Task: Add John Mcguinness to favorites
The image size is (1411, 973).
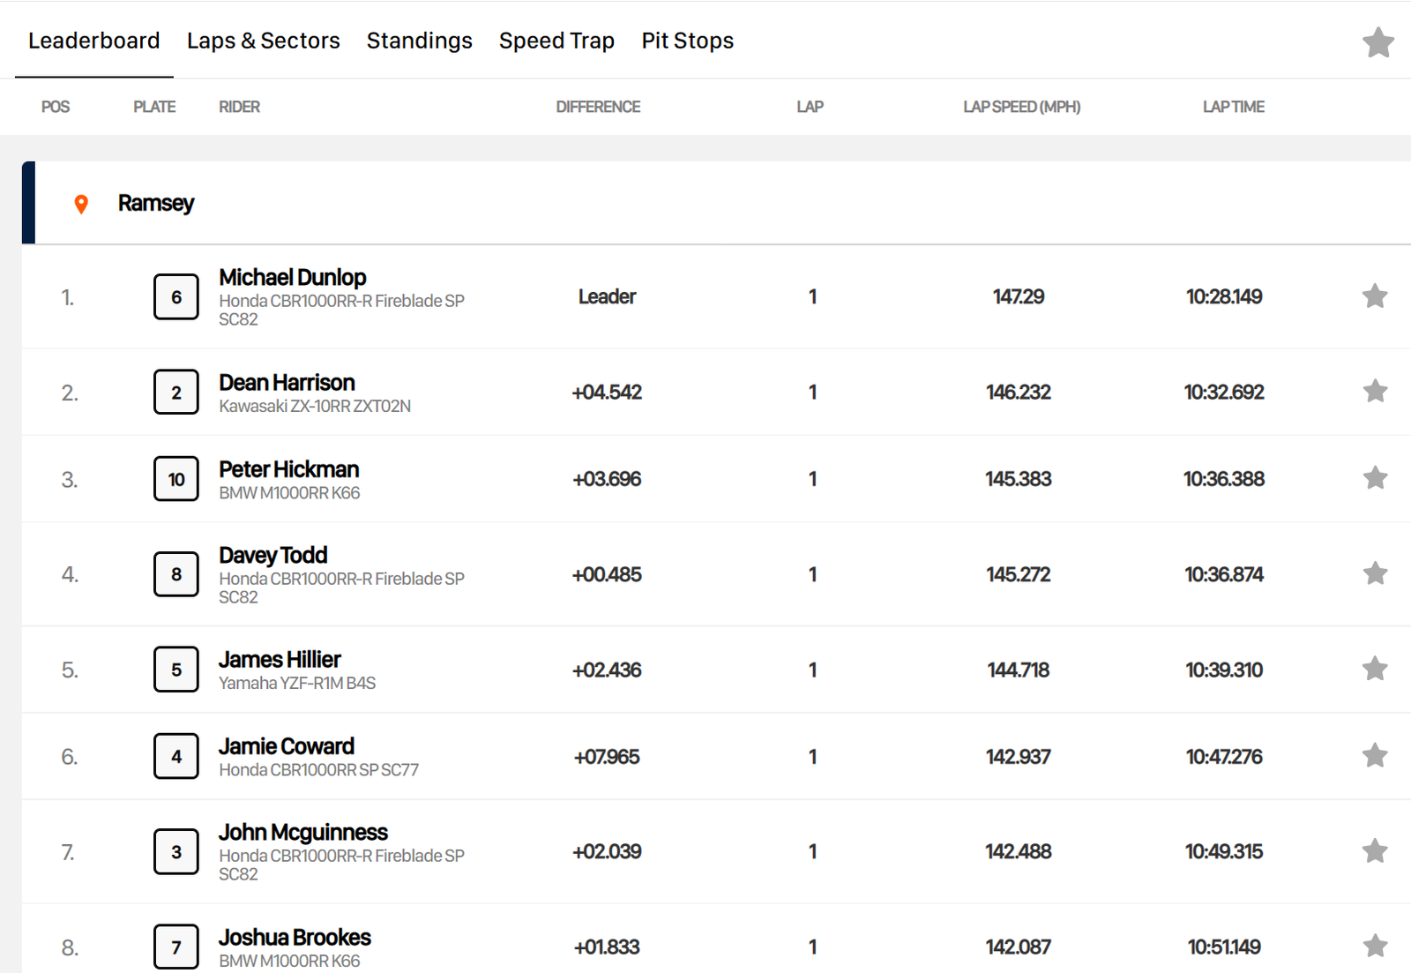Action: coord(1374,851)
